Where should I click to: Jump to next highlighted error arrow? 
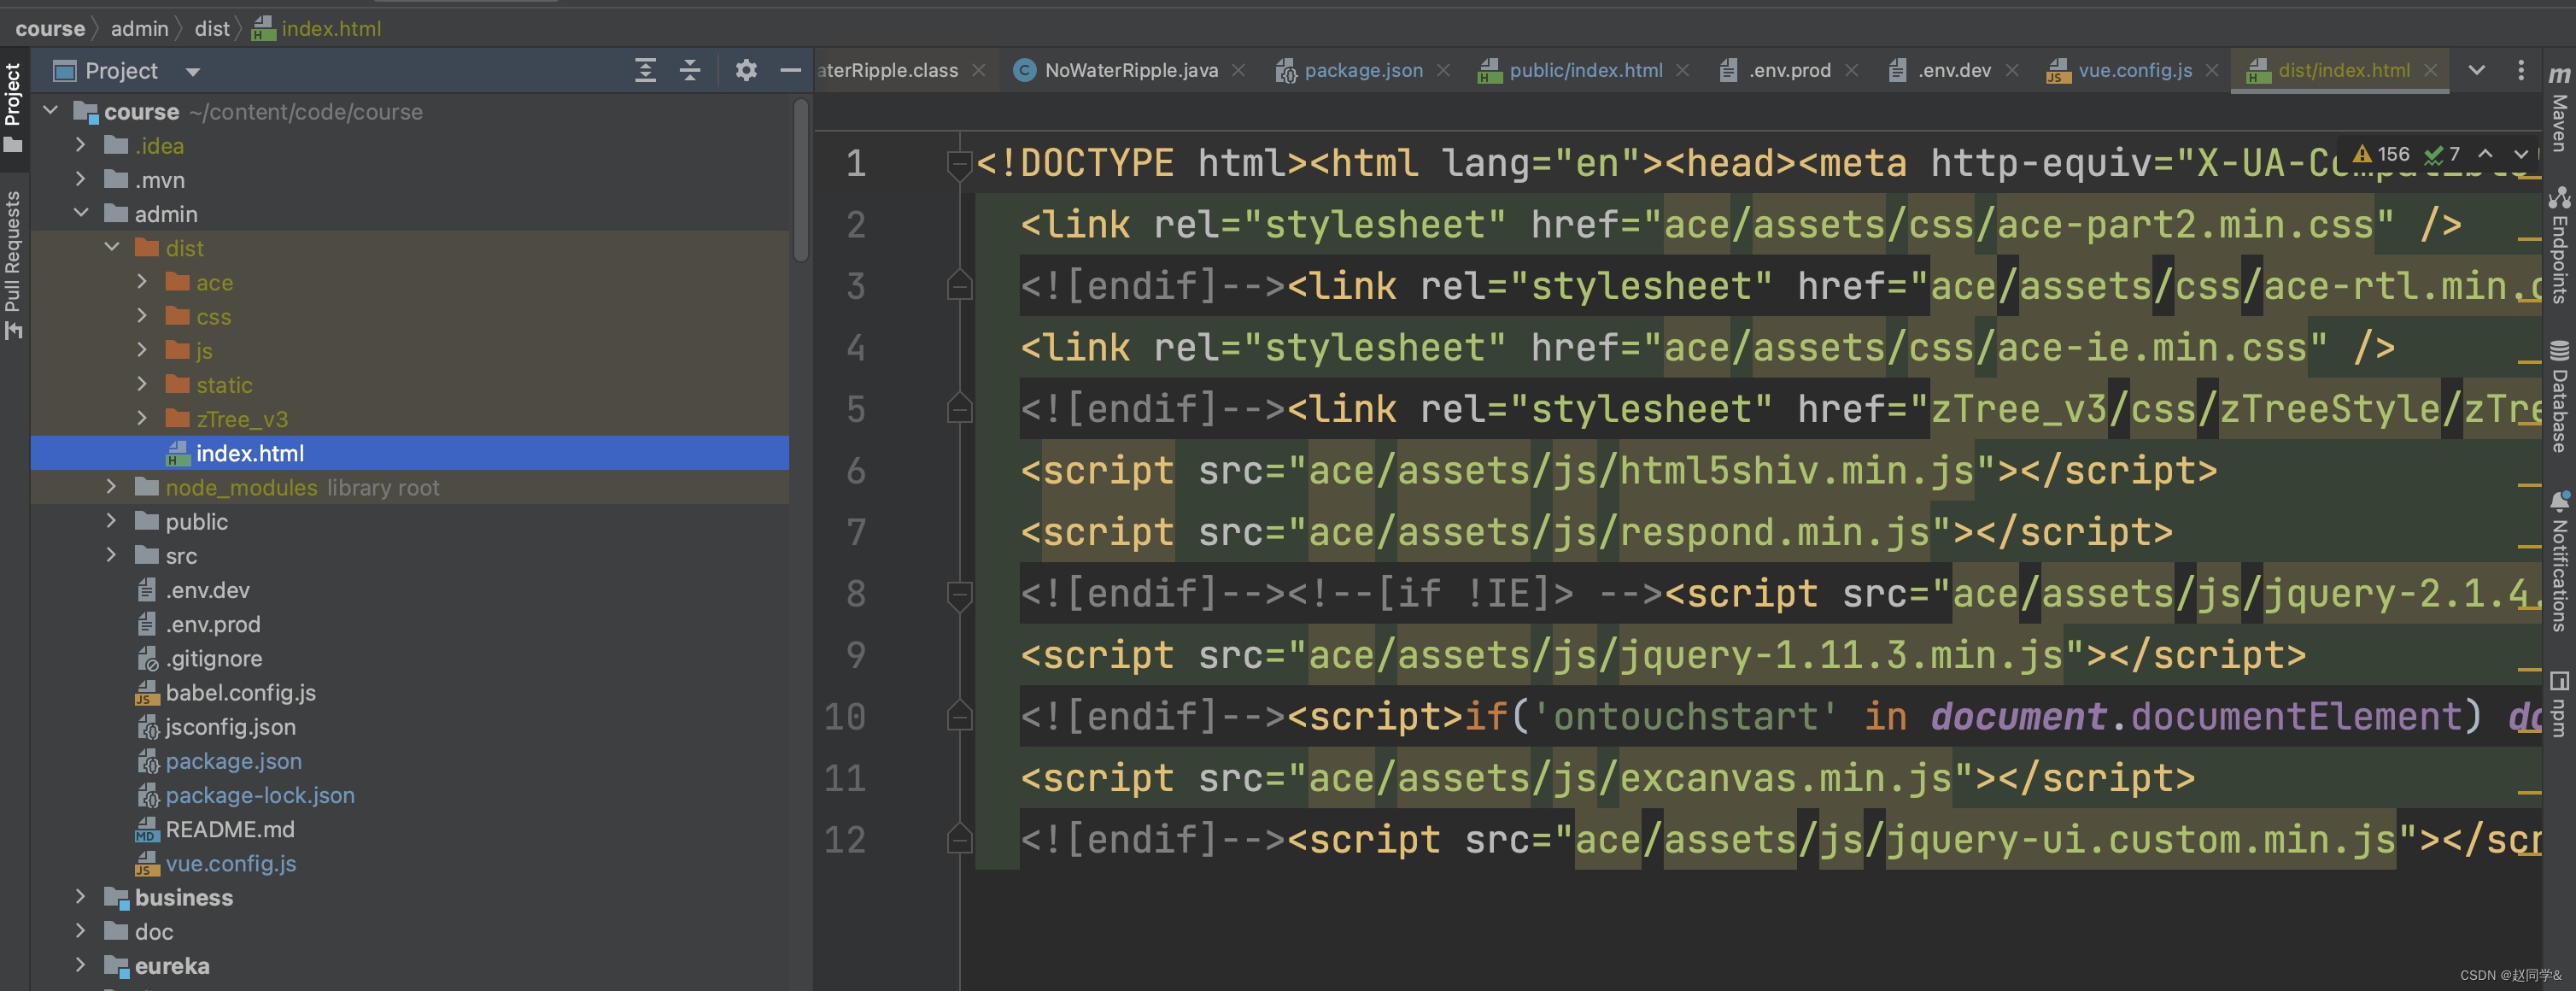tap(2520, 154)
